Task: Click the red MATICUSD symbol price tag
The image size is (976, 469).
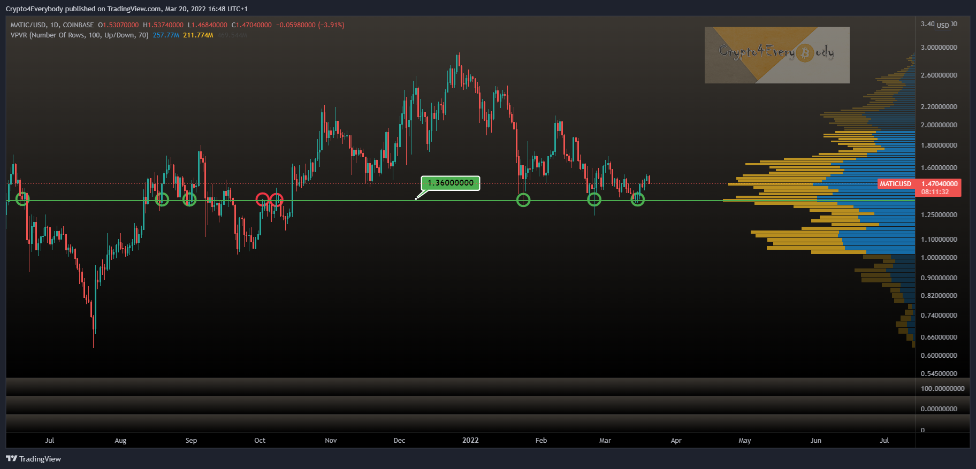Action: point(895,183)
